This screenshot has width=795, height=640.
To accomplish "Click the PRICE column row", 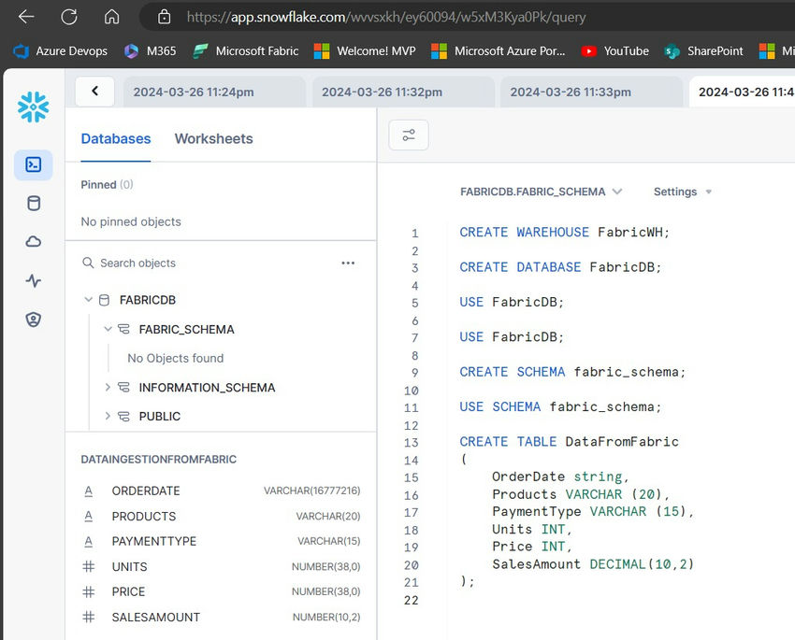I will [x=221, y=591].
